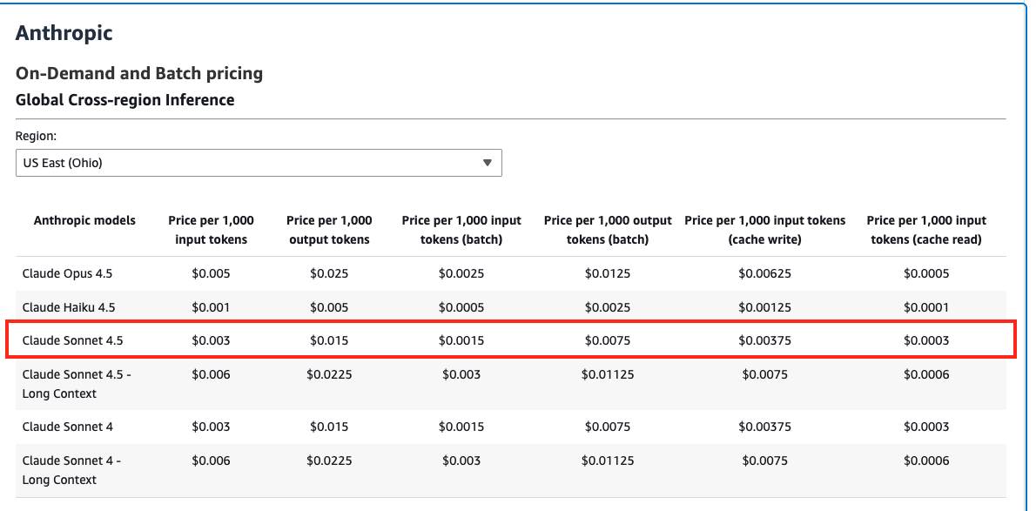Click the Anthropic models column header
This screenshot has width=1036, height=511.
pyautogui.click(x=84, y=220)
